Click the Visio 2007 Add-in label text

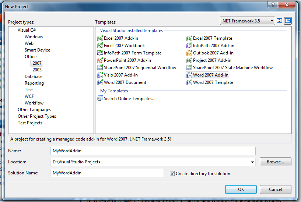(121, 75)
